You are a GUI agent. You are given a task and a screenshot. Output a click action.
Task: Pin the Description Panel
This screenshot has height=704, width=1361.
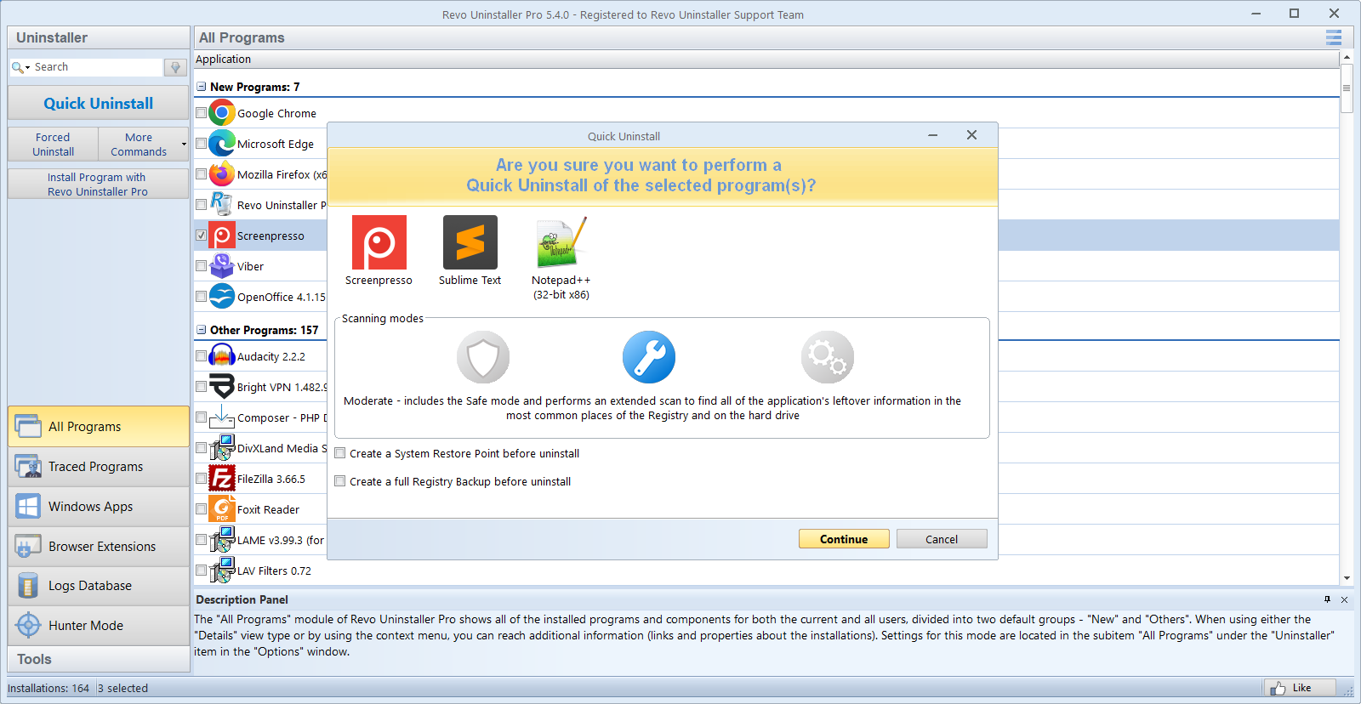coord(1327,599)
